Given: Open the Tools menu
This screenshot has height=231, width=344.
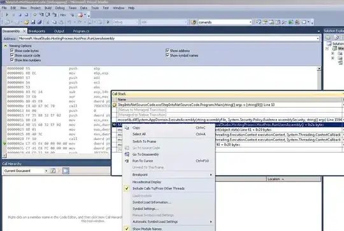Looking at the screenshot, I should pos(95,8).
